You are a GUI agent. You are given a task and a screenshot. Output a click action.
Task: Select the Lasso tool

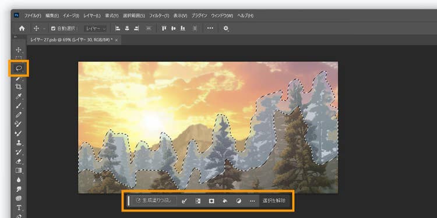tap(19, 69)
